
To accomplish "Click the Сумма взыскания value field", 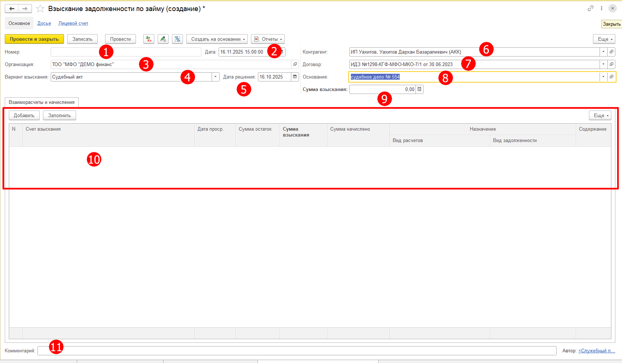I will tap(382, 89).
